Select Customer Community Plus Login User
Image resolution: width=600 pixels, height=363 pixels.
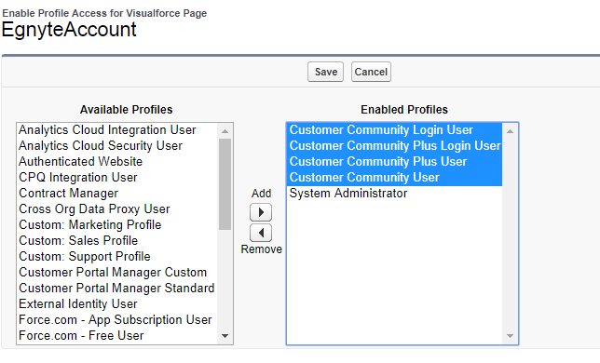pos(394,146)
